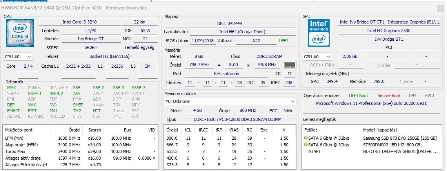Image resolution: width=447 pixels, height=171 pixels.
Task: Click the L1/P0 stepping value
Action: (x=92, y=31)
